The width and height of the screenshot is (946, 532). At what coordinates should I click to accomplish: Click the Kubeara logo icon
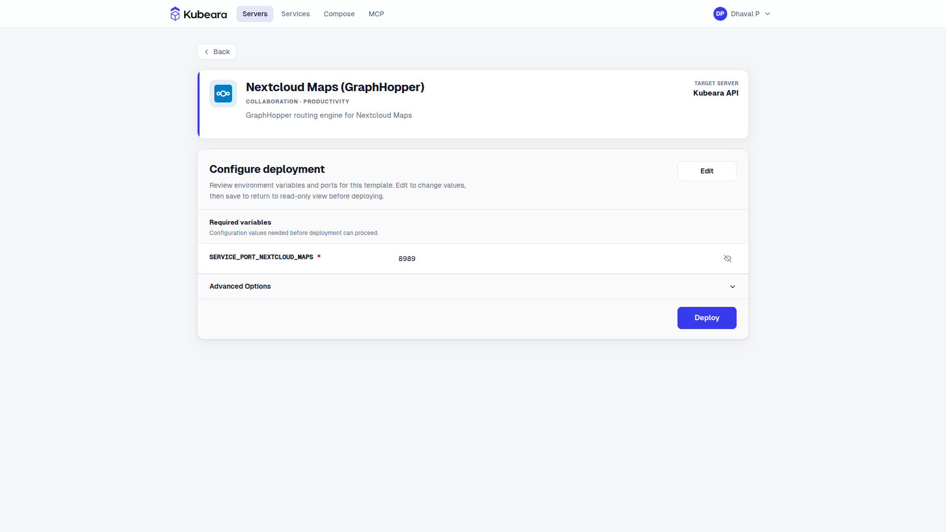click(175, 14)
